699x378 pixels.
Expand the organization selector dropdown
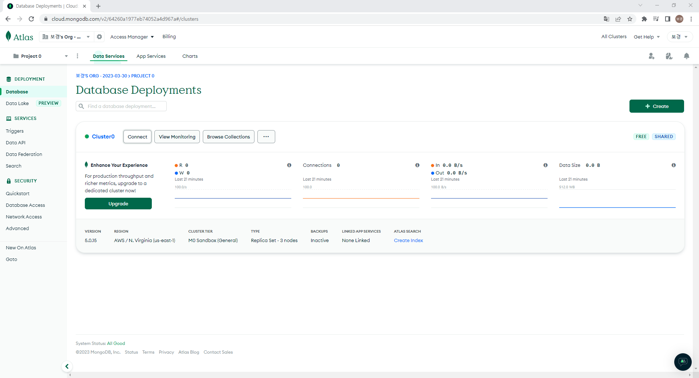click(66, 37)
